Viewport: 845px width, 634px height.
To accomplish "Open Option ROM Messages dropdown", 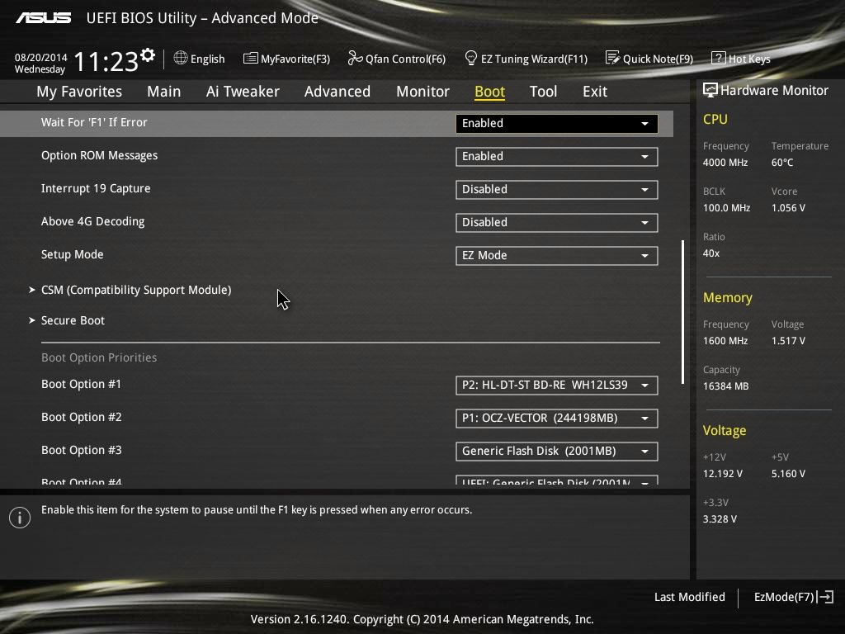I will click(x=556, y=156).
